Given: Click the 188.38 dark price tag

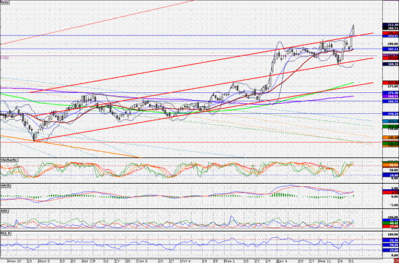Looking at the screenshot, I should (390, 63).
